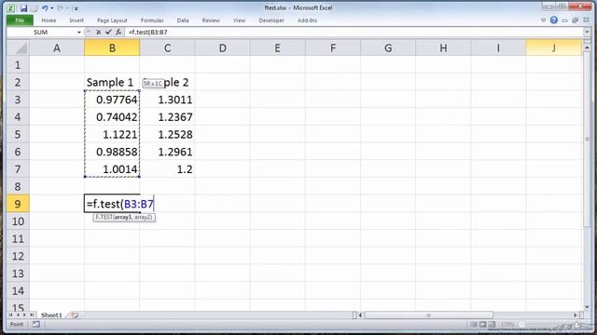Switch to the Home ribbon tab
The image size is (597, 335).
coord(49,20)
